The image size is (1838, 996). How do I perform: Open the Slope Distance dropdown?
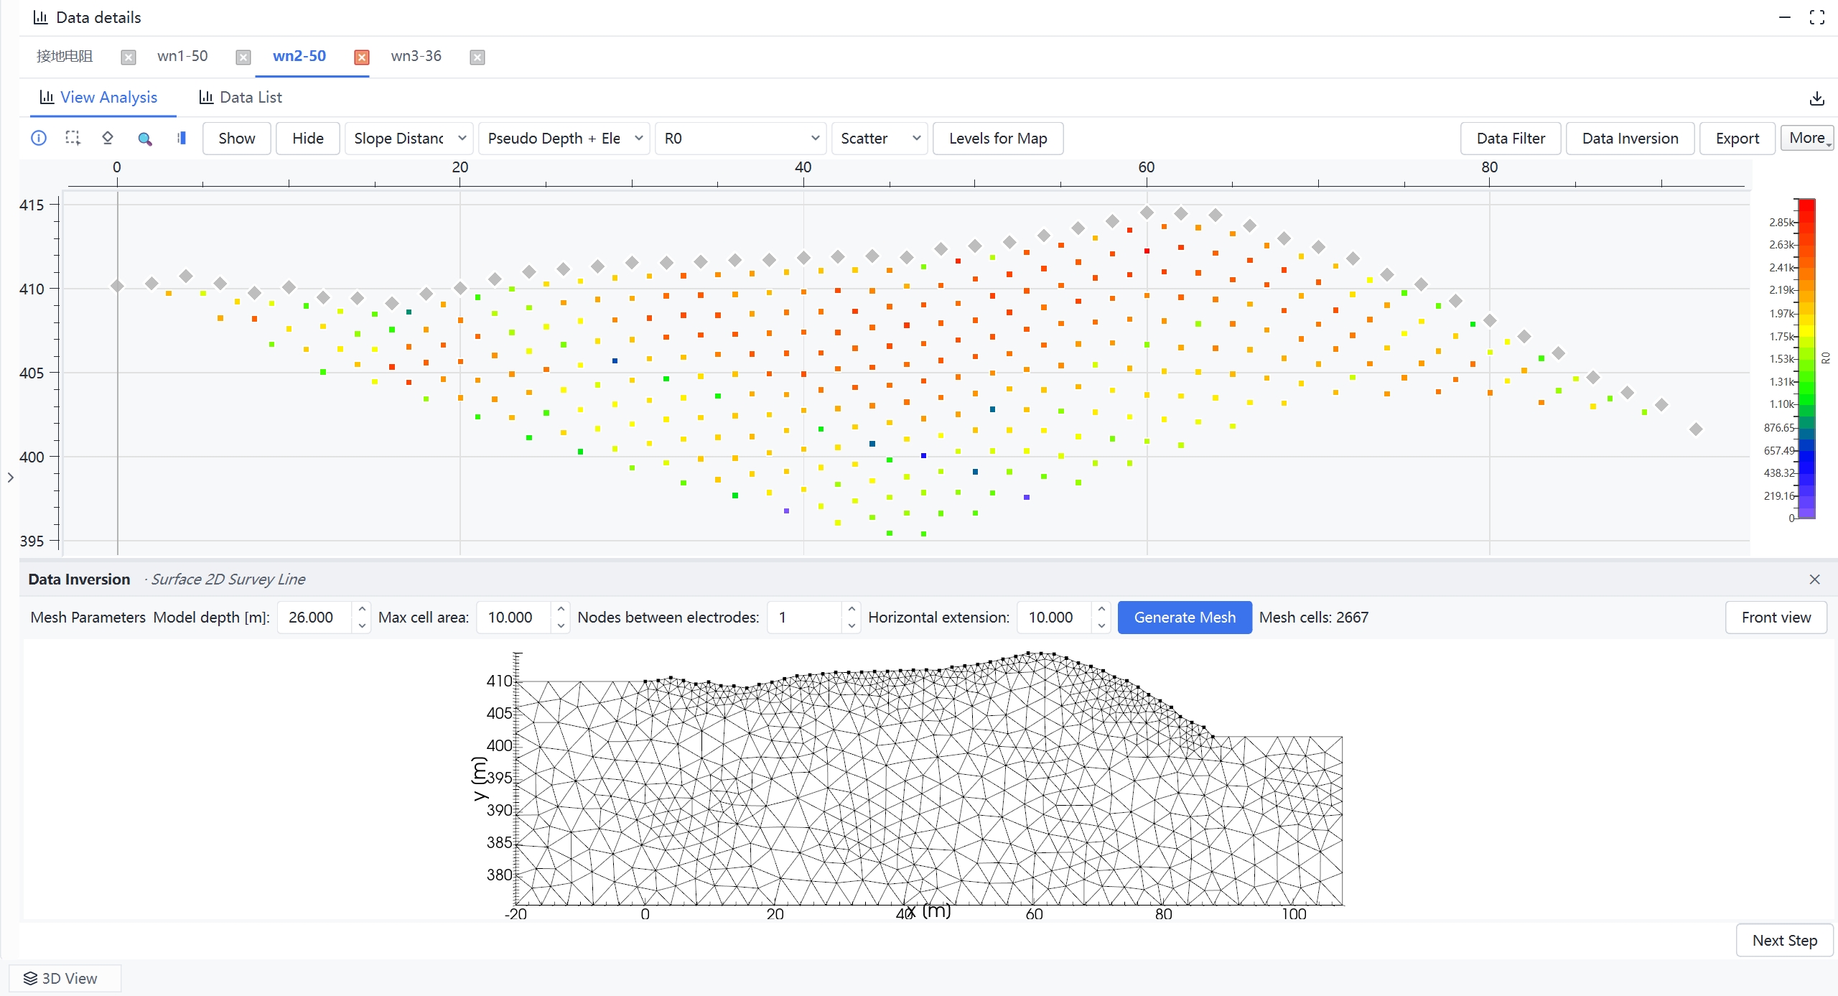(409, 138)
